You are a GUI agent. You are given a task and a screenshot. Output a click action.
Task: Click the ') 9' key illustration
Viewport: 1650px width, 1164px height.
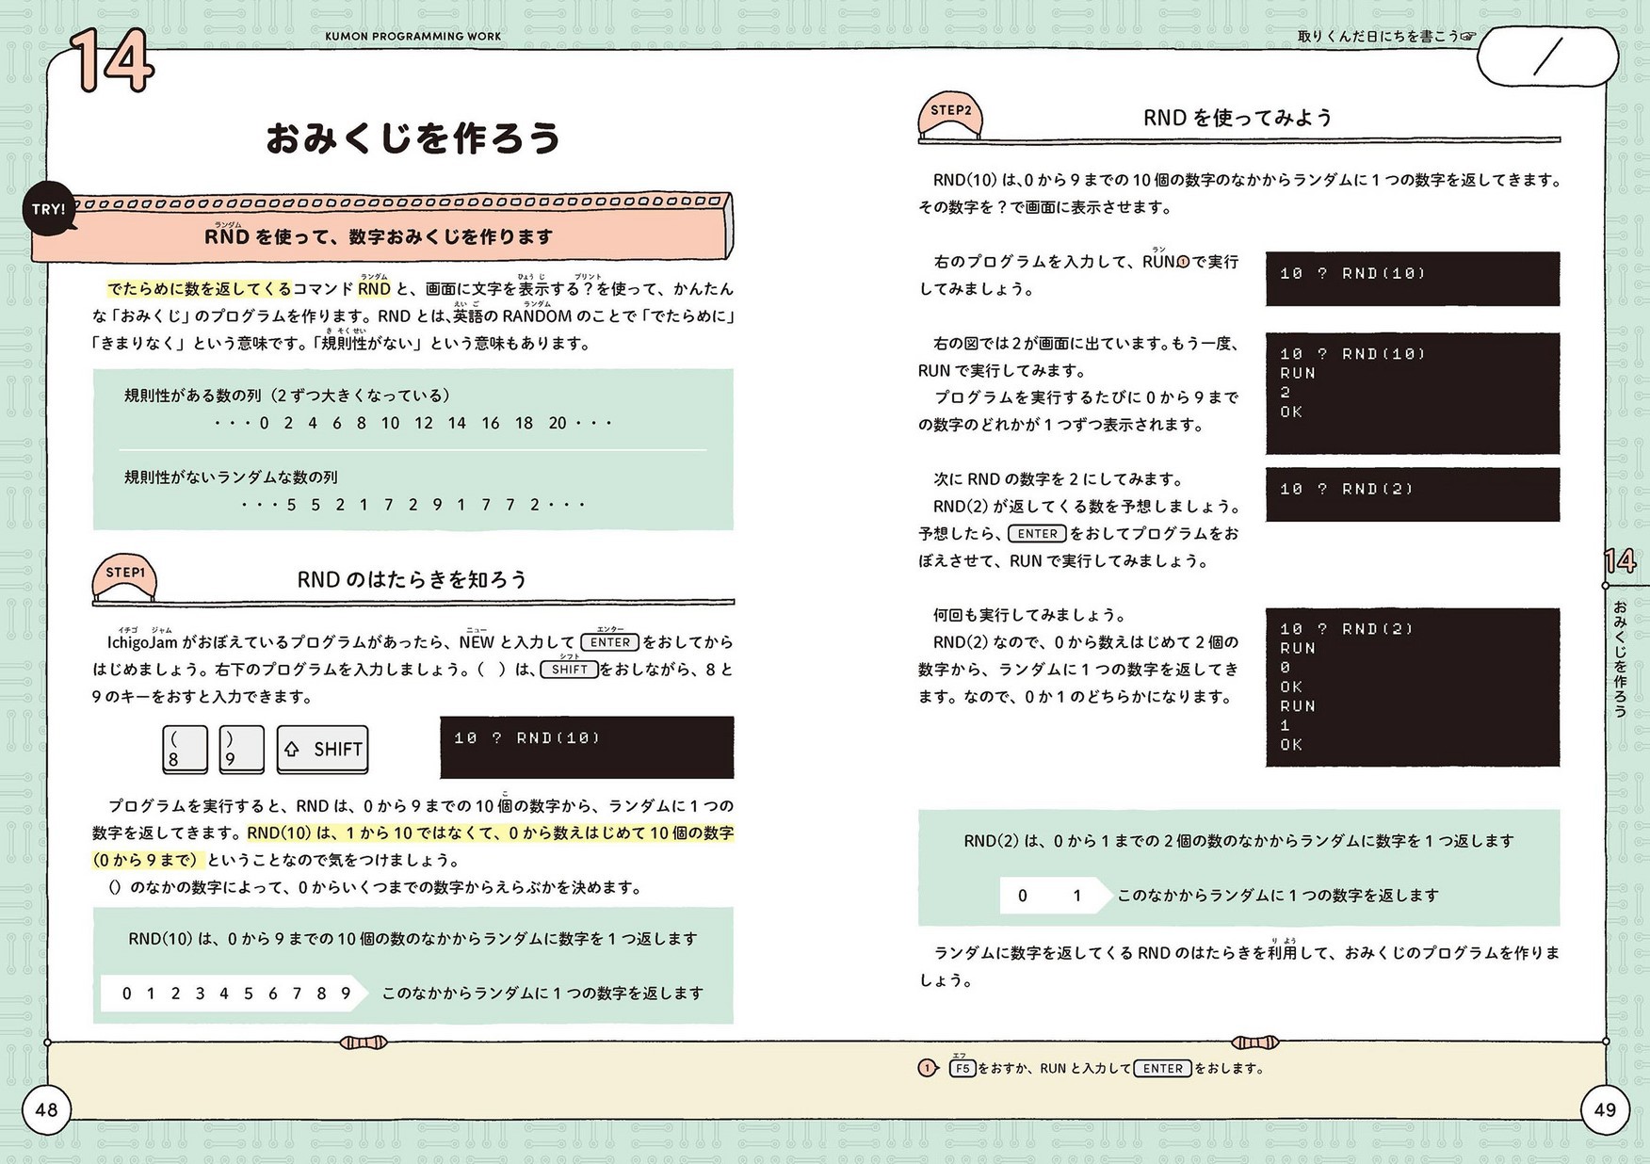[241, 749]
